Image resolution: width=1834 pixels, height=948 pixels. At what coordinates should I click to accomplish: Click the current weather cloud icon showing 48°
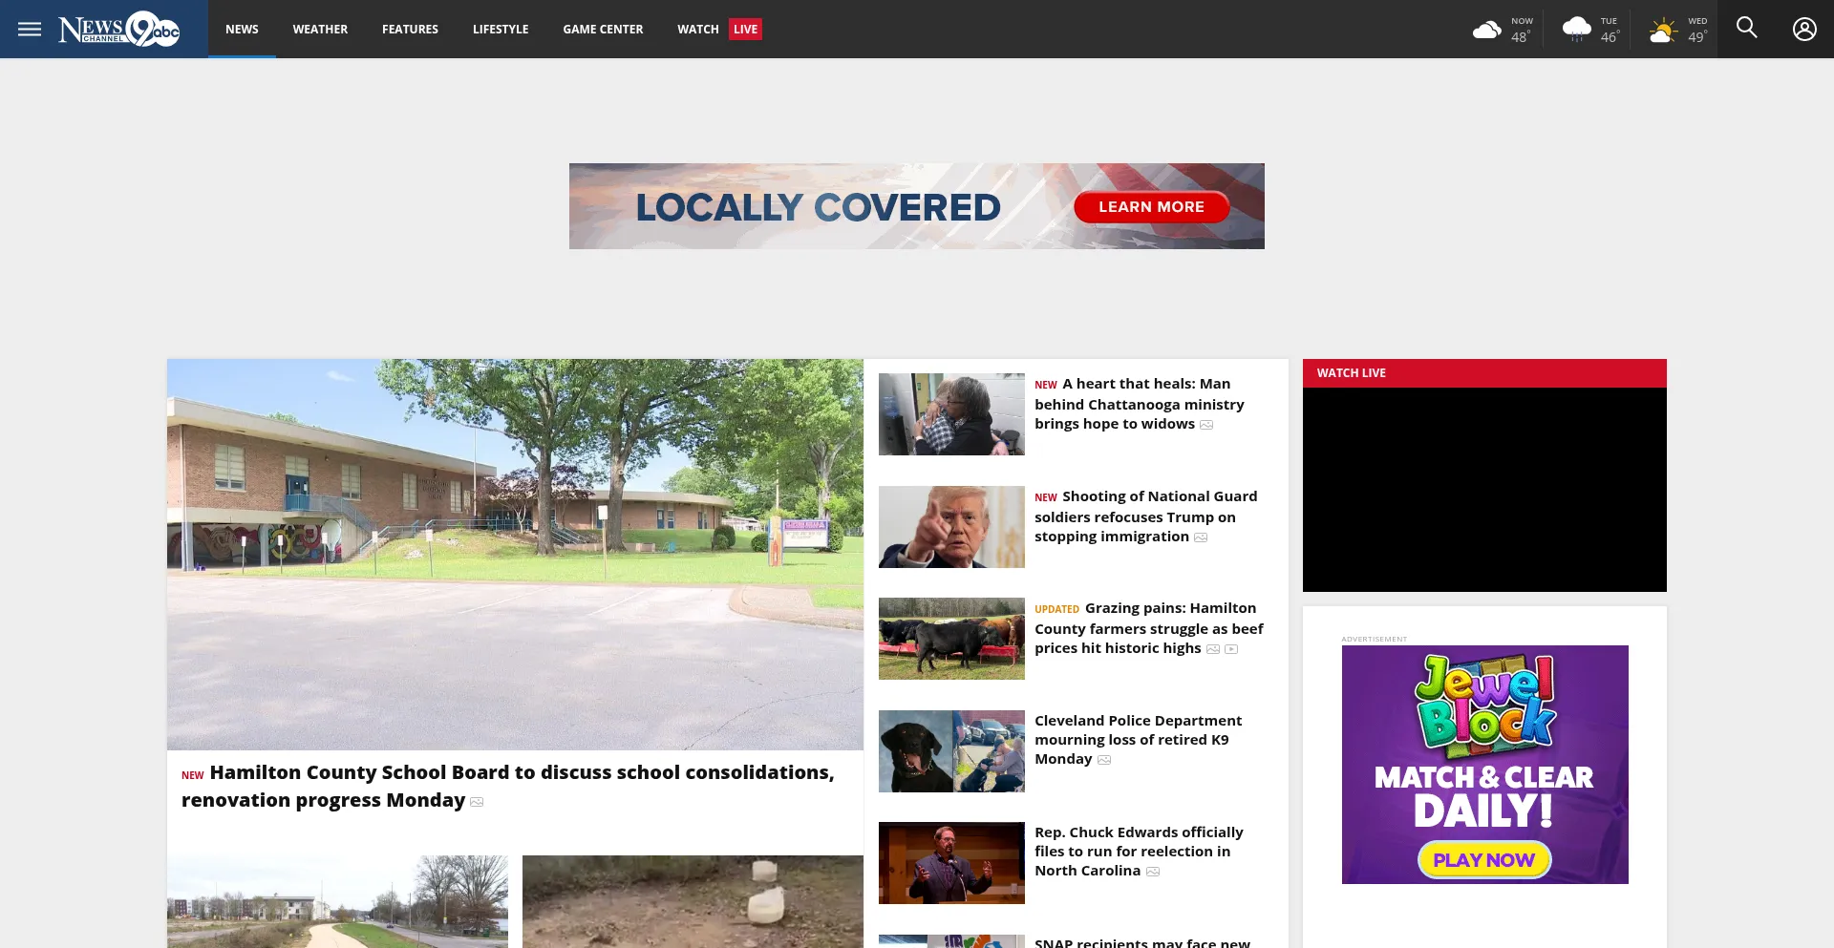(1486, 30)
